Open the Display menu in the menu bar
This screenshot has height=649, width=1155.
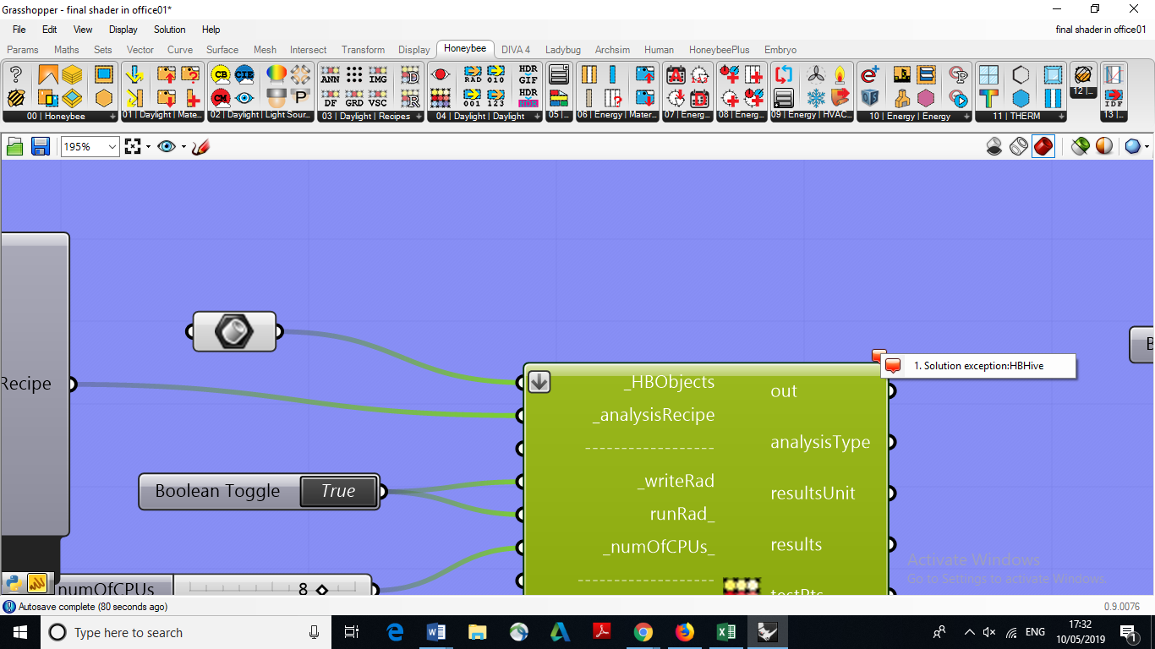(123, 30)
